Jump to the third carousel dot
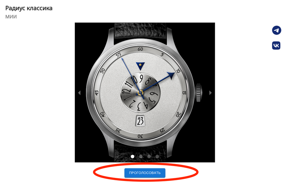 point(149,157)
